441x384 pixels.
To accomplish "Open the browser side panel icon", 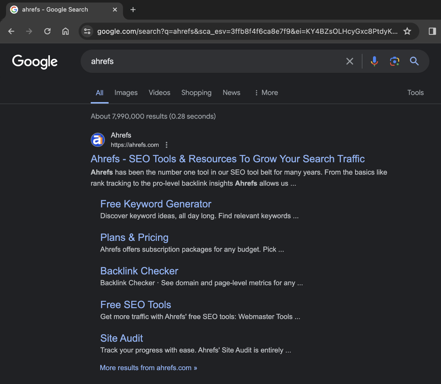I will point(431,31).
